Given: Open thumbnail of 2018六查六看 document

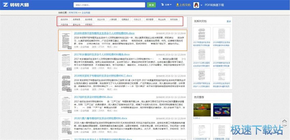Looking at the screenshot, I should [66, 125].
